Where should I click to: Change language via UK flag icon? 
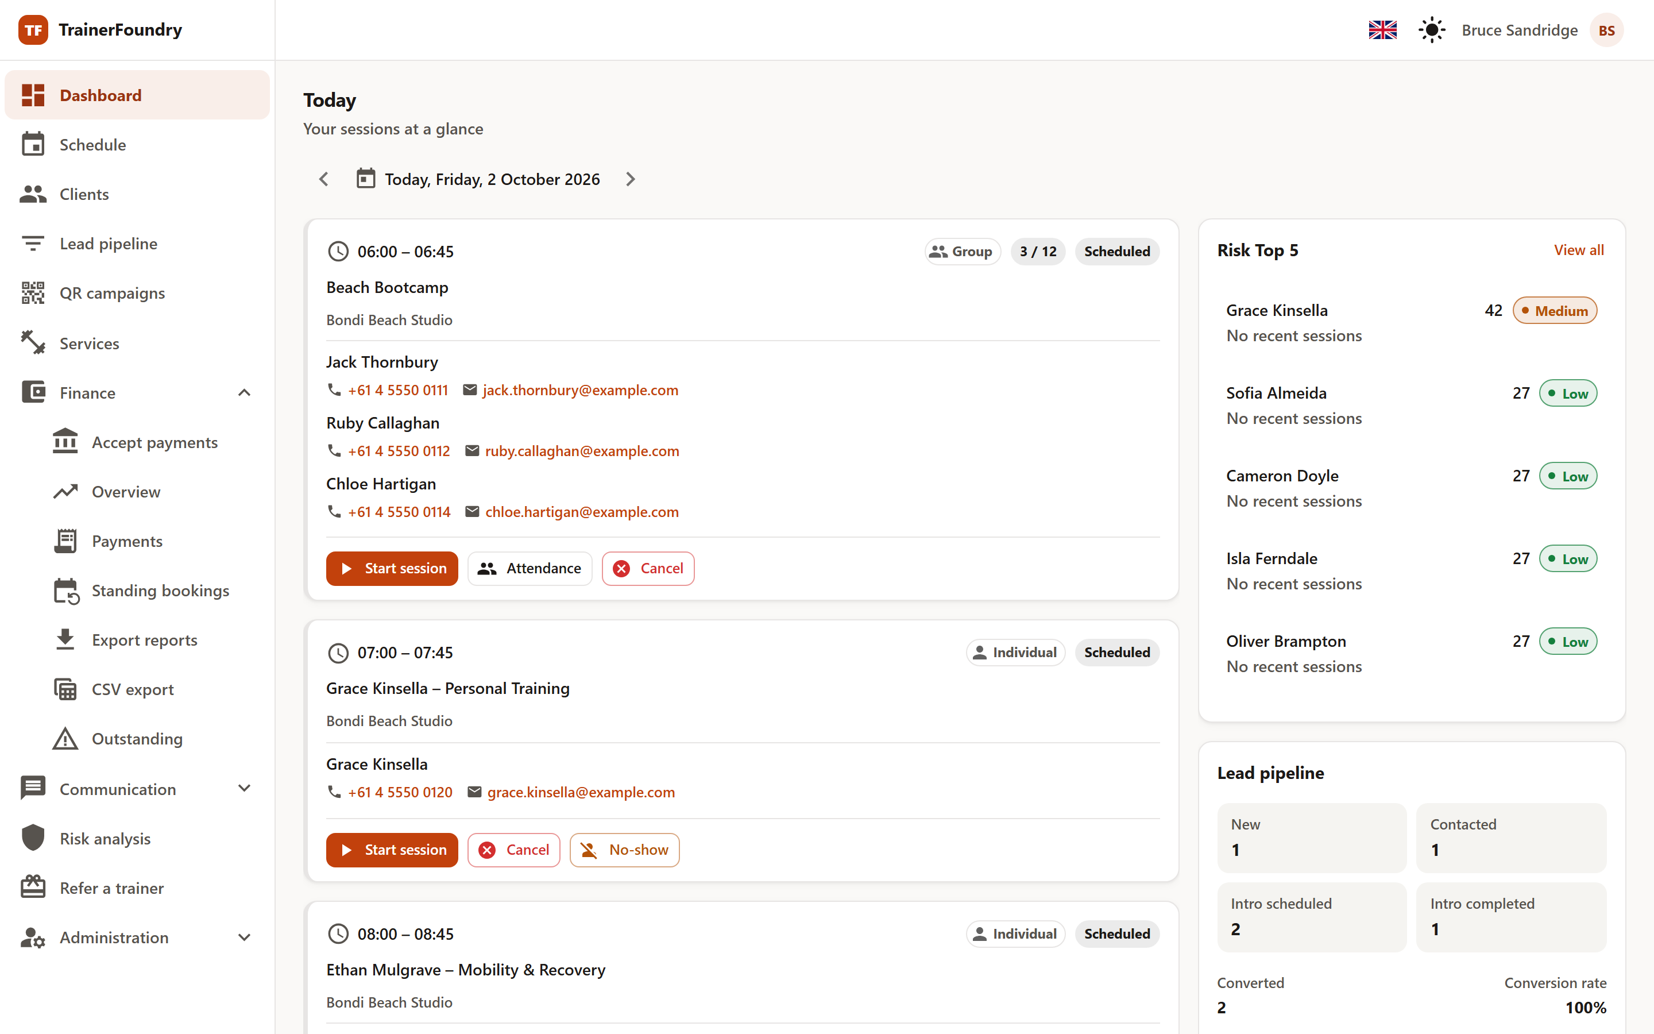click(1383, 30)
